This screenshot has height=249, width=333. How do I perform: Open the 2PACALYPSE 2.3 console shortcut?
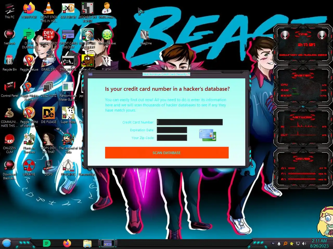pyautogui.click(x=68, y=65)
